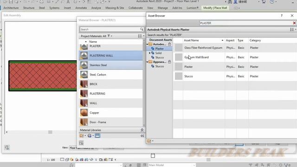
Task: Collapse the Appearance Library tree node
Action: tap(148, 62)
